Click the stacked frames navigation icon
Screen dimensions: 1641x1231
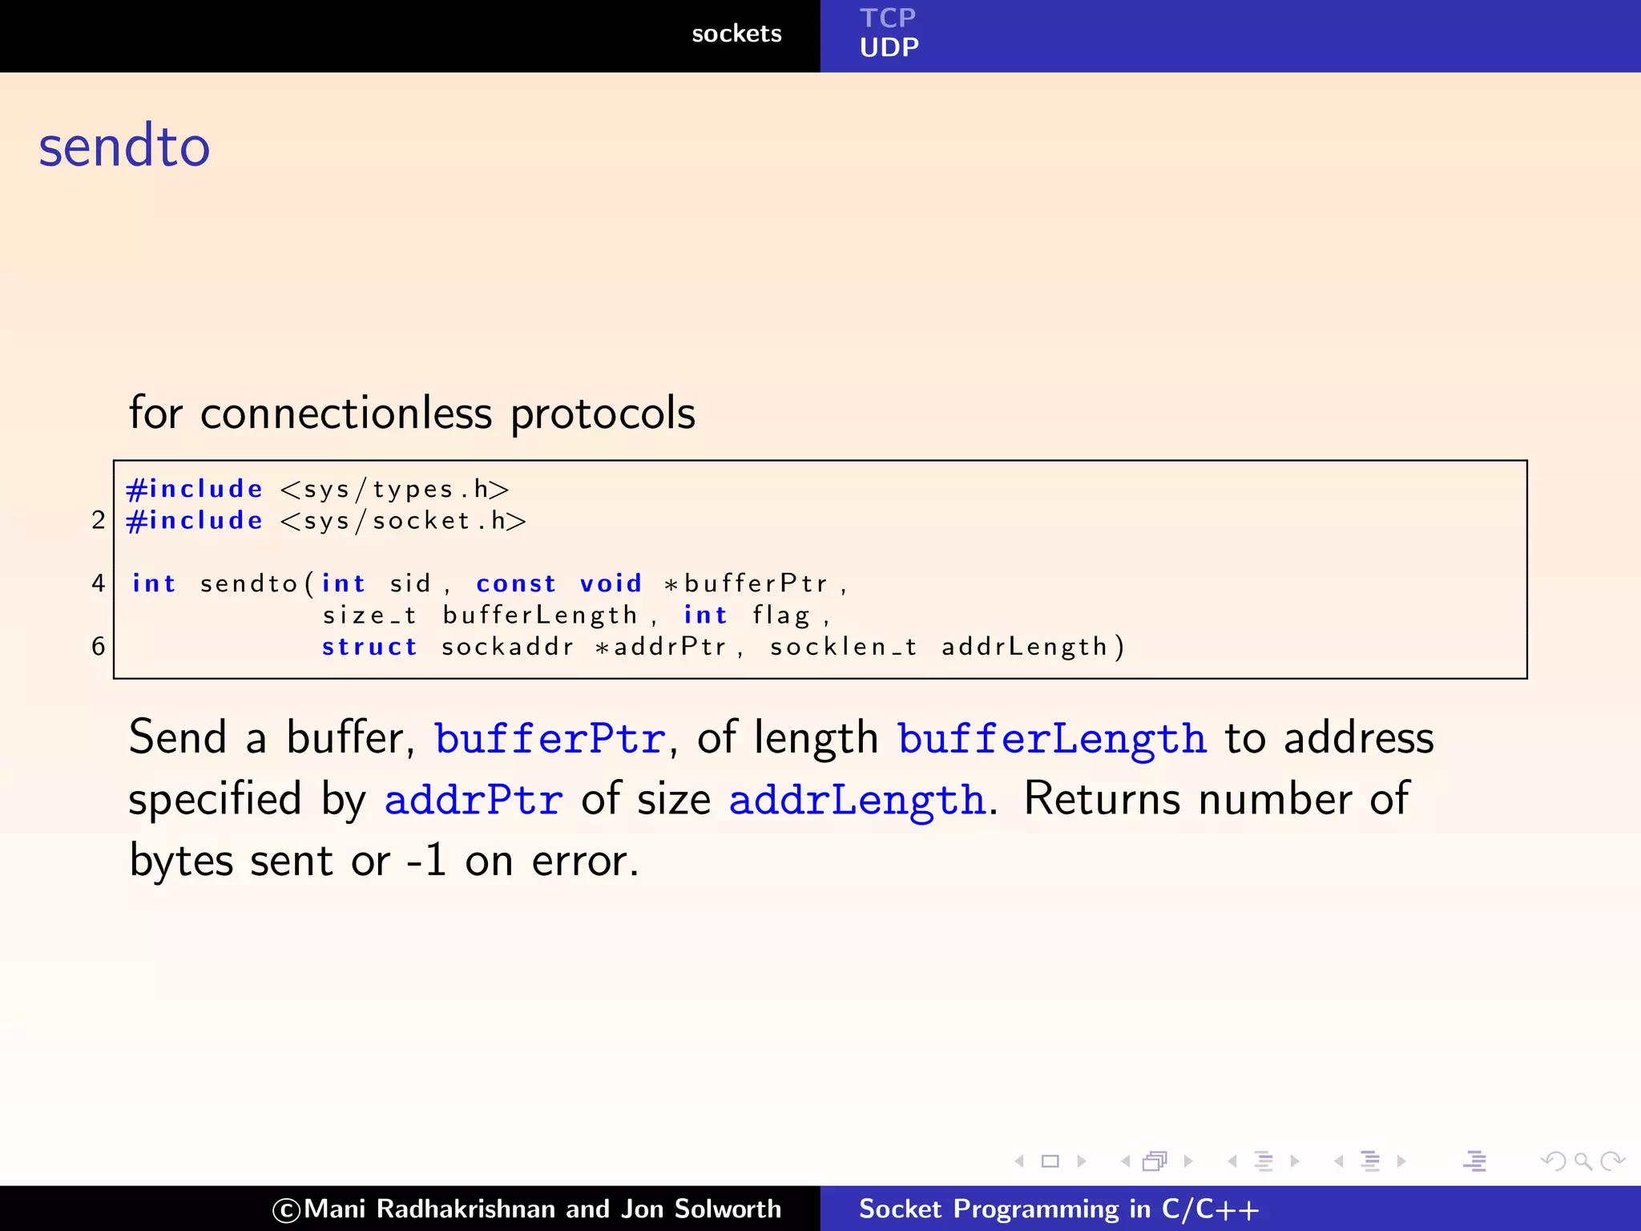coord(1155,1161)
